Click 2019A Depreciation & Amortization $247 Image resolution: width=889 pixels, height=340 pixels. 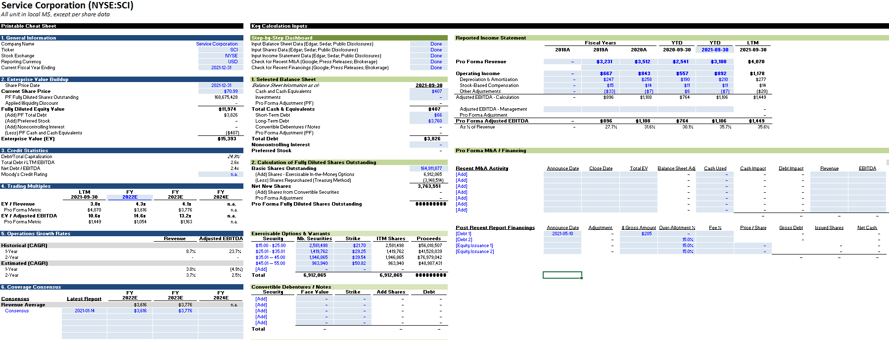coord(601,80)
